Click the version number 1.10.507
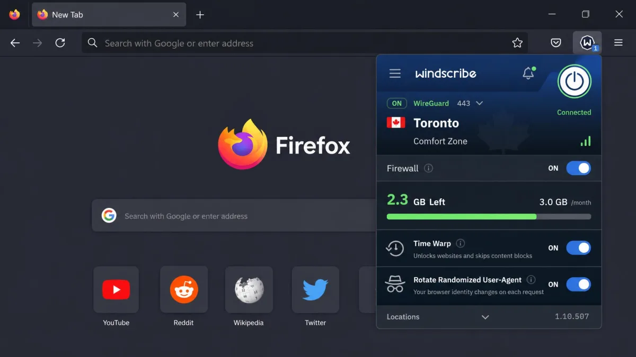Viewport: 636px width, 357px height. click(x=572, y=317)
